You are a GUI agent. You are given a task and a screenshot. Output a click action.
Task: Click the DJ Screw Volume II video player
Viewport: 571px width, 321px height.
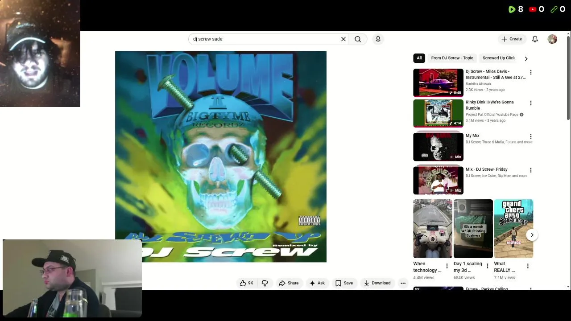pyautogui.click(x=221, y=156)
